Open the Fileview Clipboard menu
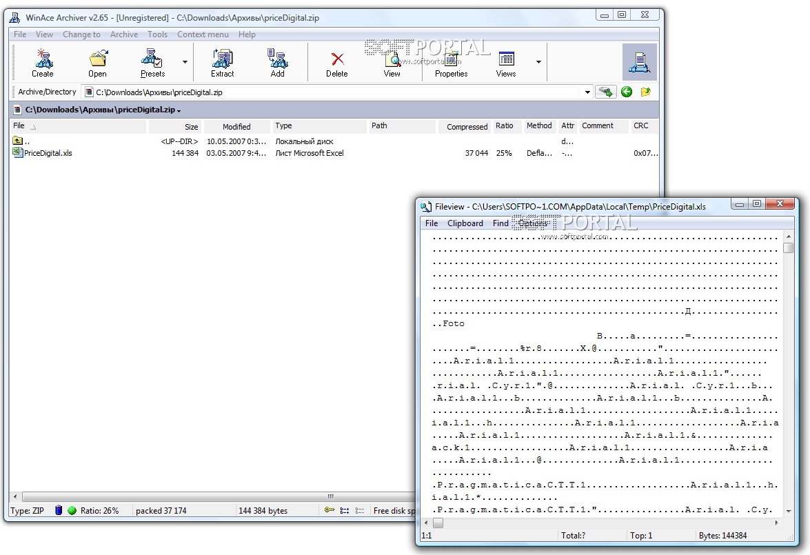 (x=465, y=223)
